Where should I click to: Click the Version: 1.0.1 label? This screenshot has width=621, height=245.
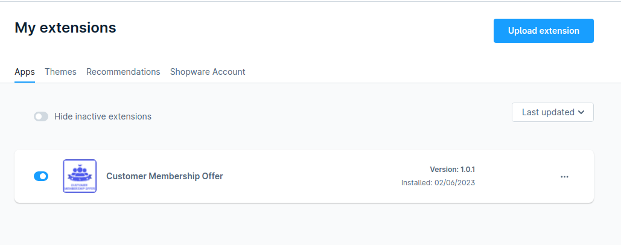tap(452, 170)
